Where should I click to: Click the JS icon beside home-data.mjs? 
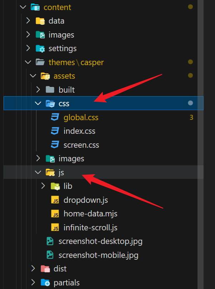coord(55,214)
